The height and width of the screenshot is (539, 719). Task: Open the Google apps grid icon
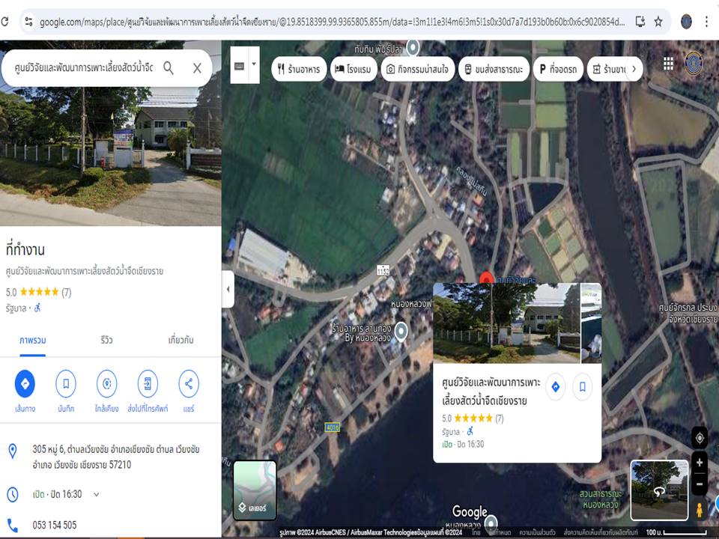(668, 64)
